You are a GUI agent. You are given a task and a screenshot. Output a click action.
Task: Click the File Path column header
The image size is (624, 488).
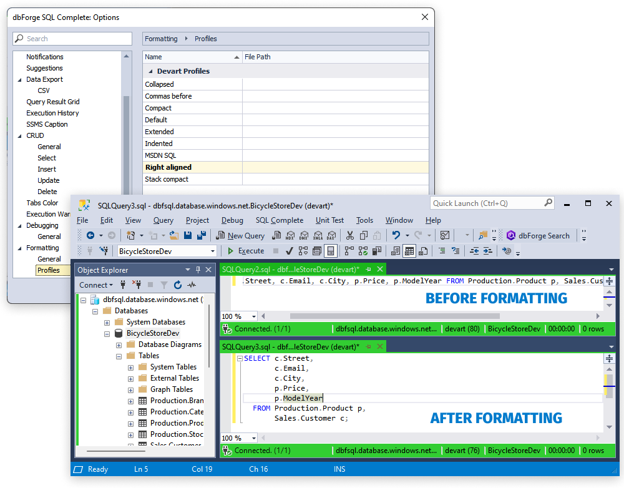point(336,57)
